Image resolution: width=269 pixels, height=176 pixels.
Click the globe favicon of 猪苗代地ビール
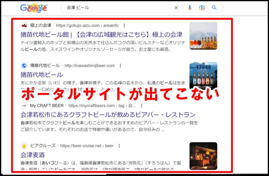click(x=24, y=66)
